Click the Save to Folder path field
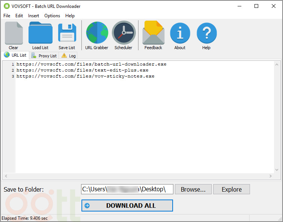This screenshot has height=222, width=283. point(127,189)
